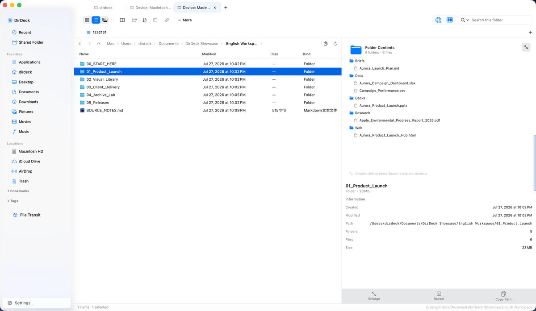Open Music in sidebar
Screen dimensions: 536x311
pos(24,132)
